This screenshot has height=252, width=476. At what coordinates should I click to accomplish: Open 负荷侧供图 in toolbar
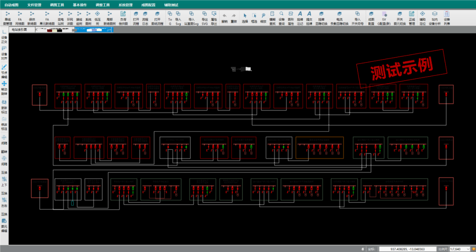pos(123,17)
